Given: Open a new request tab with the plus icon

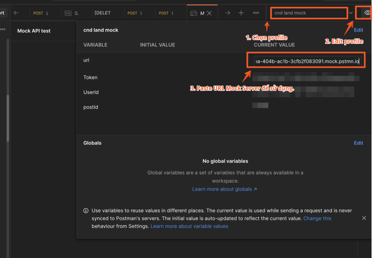Looking at the screenshot, I should (x=241, y=13).
